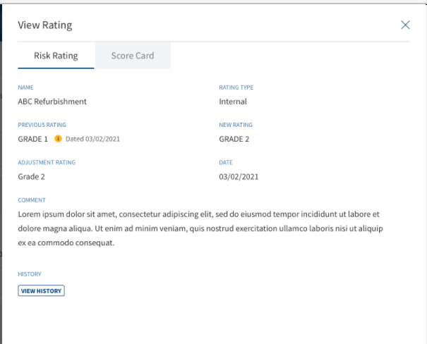Click the View Rating dialog title
Viewport: 427px width, 344px height.
45,25
